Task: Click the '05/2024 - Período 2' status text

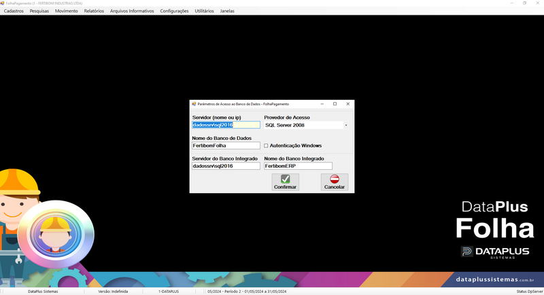Action: click(x=247, y=292)
